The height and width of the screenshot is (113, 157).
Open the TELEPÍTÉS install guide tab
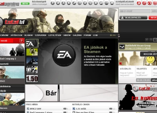(x=143, y=72)
